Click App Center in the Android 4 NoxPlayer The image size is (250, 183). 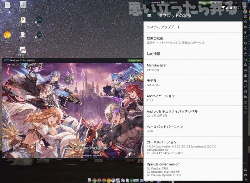click(x=135, y=60)
